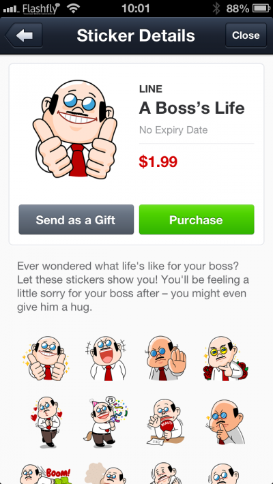Select the party hat confetti sticker
Image resolution: width=273 pixels, height=484 pixels.
pyautogui.click(x=106, y=421)
